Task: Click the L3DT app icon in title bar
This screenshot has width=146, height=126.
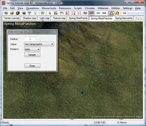Action: (x=4, y=3)
